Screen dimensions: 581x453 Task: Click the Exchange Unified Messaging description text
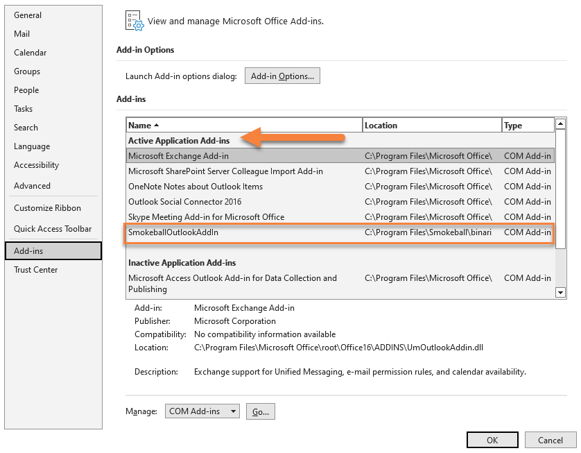tap(360, 372)
